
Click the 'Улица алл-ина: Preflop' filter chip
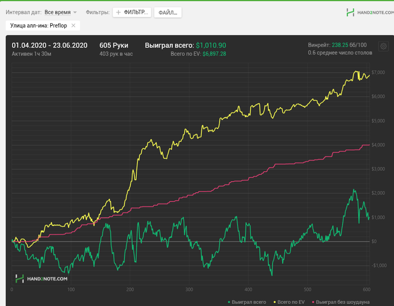[43, 25]
